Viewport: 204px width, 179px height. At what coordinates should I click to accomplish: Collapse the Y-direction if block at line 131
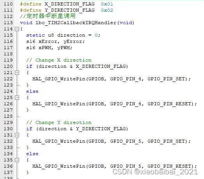tap(17, 135)
